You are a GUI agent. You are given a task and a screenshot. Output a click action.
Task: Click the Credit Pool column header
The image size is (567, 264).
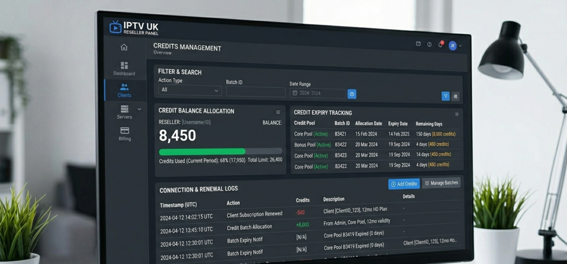305,123
